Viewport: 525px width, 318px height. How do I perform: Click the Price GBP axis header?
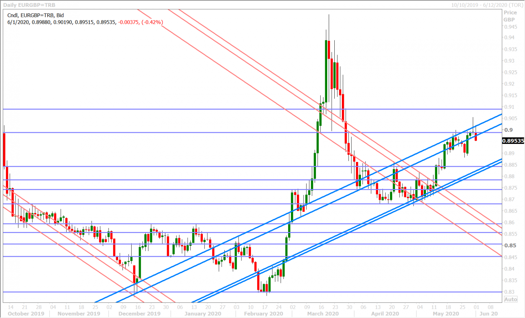coord(510,16)
